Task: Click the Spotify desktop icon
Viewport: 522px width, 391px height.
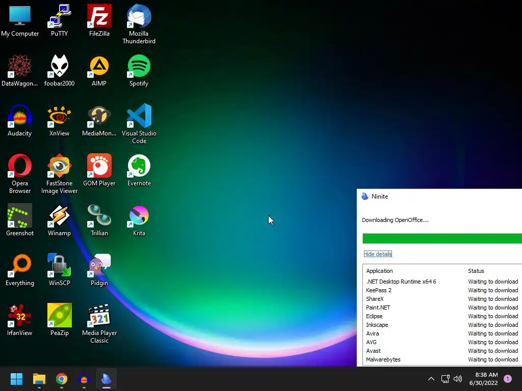Action: (x=139, y=70)
